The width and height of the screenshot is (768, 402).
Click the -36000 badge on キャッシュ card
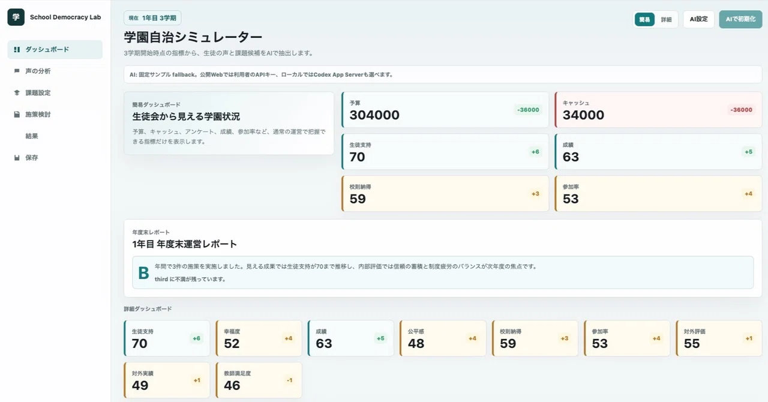click(x=741, y=110)
